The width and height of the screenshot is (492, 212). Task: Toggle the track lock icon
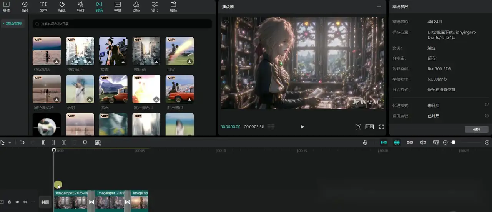pyautogui.click(x=10, y=202)
